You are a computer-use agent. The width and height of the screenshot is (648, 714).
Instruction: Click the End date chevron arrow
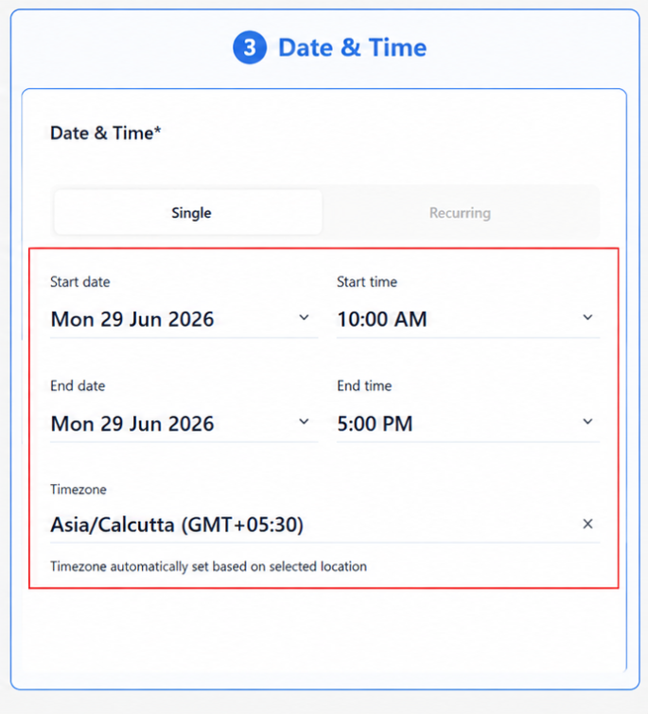pyautogui.click(x=304, y=421)
